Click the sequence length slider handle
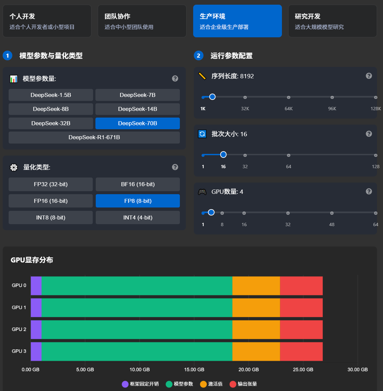 coord(212,97)
